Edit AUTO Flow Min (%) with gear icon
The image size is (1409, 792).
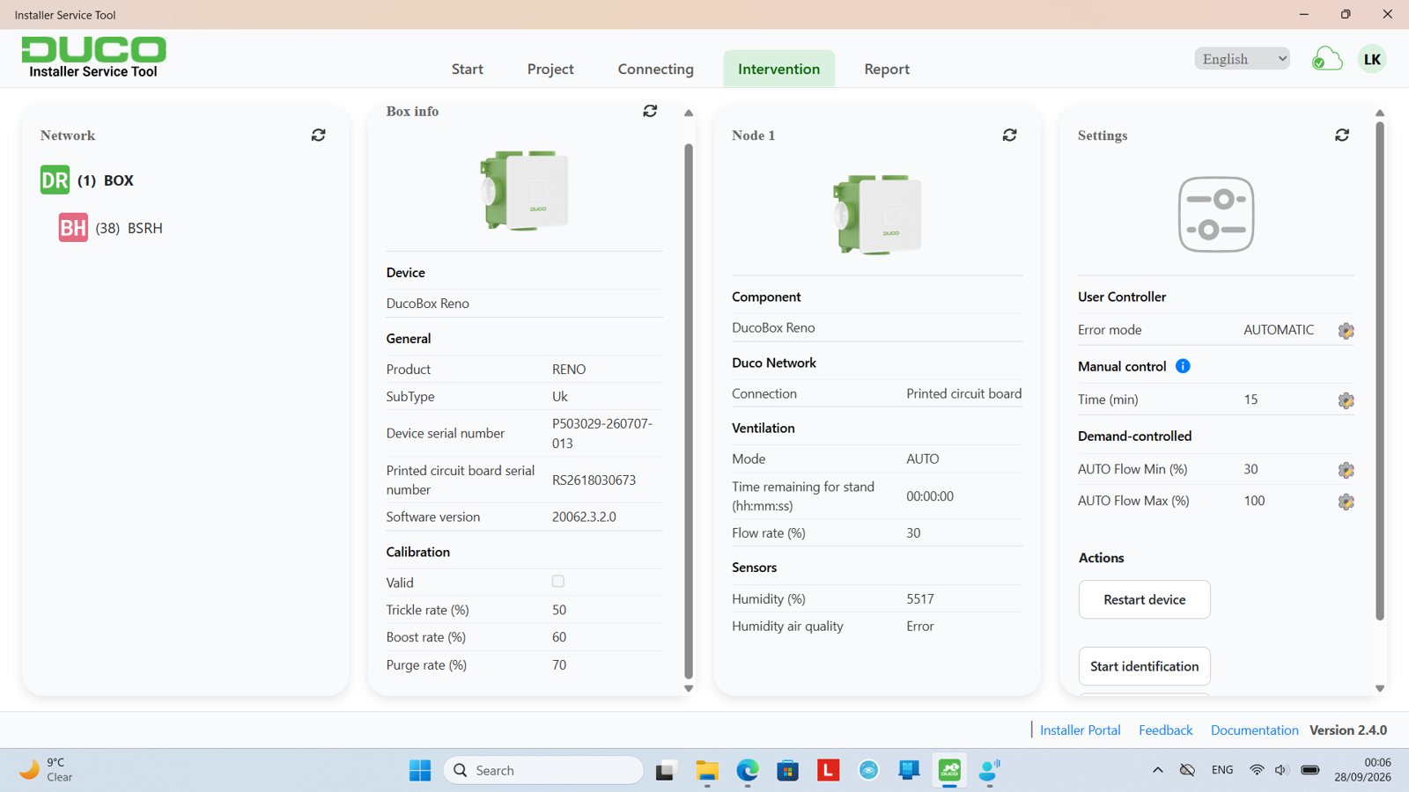click(1346, 470)
